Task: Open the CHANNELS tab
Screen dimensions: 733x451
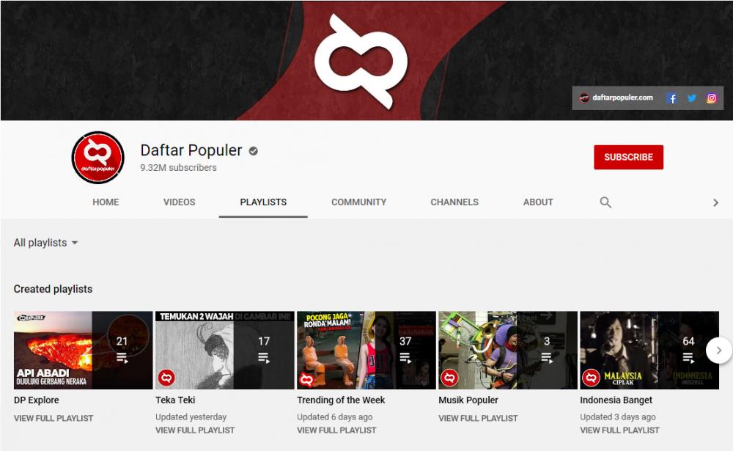Action: coord(454,202)
